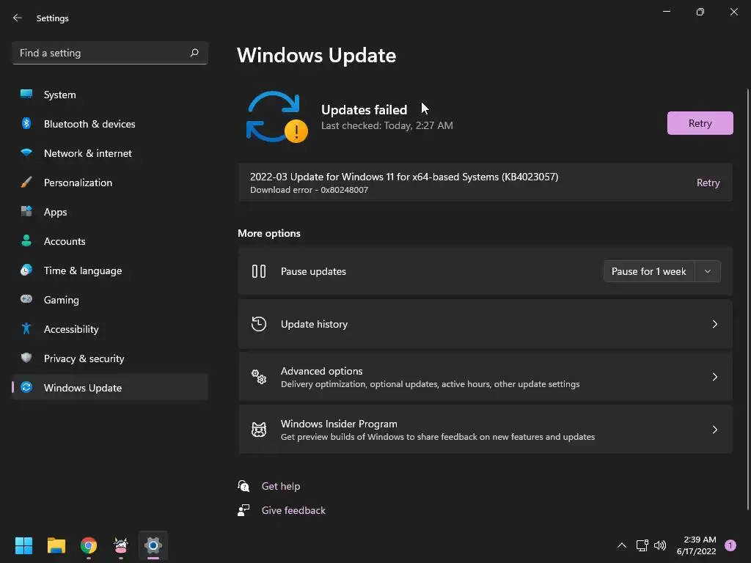Expand Update history chevron

[714, 324]
